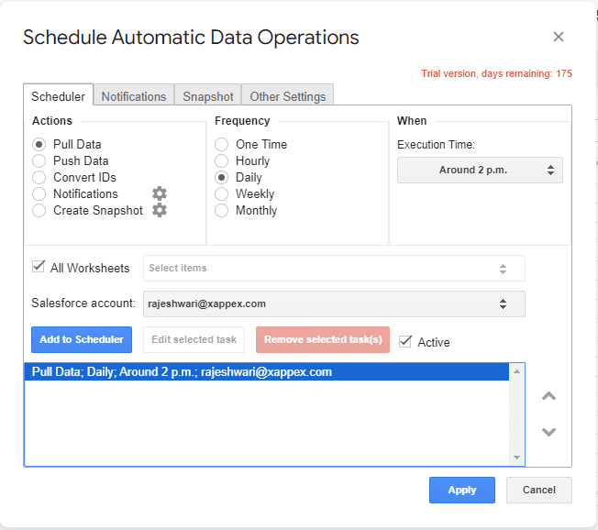
Task: Close the Schedule Automatic Data Operations dialog
Action: (559, 37)
